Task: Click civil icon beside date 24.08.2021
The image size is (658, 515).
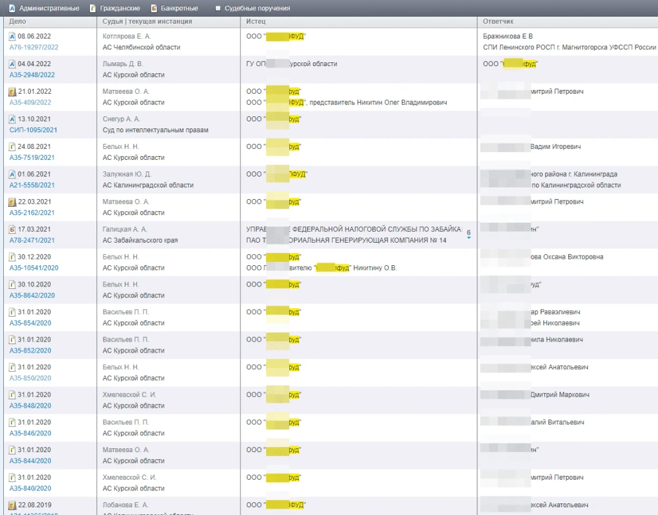Action: click(x=12, y=147)
